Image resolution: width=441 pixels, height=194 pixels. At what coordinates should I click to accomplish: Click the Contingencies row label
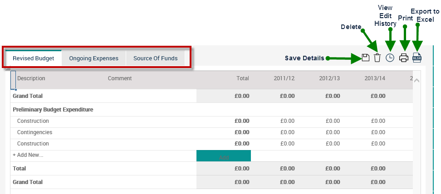pyautogui.click(x=34, y=132)
